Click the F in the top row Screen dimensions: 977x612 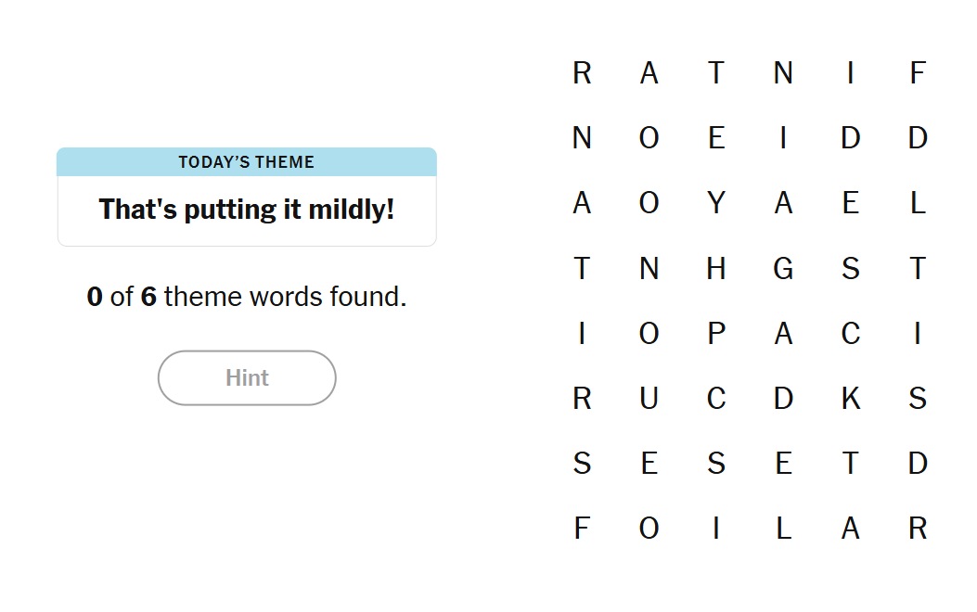(918, 72)
